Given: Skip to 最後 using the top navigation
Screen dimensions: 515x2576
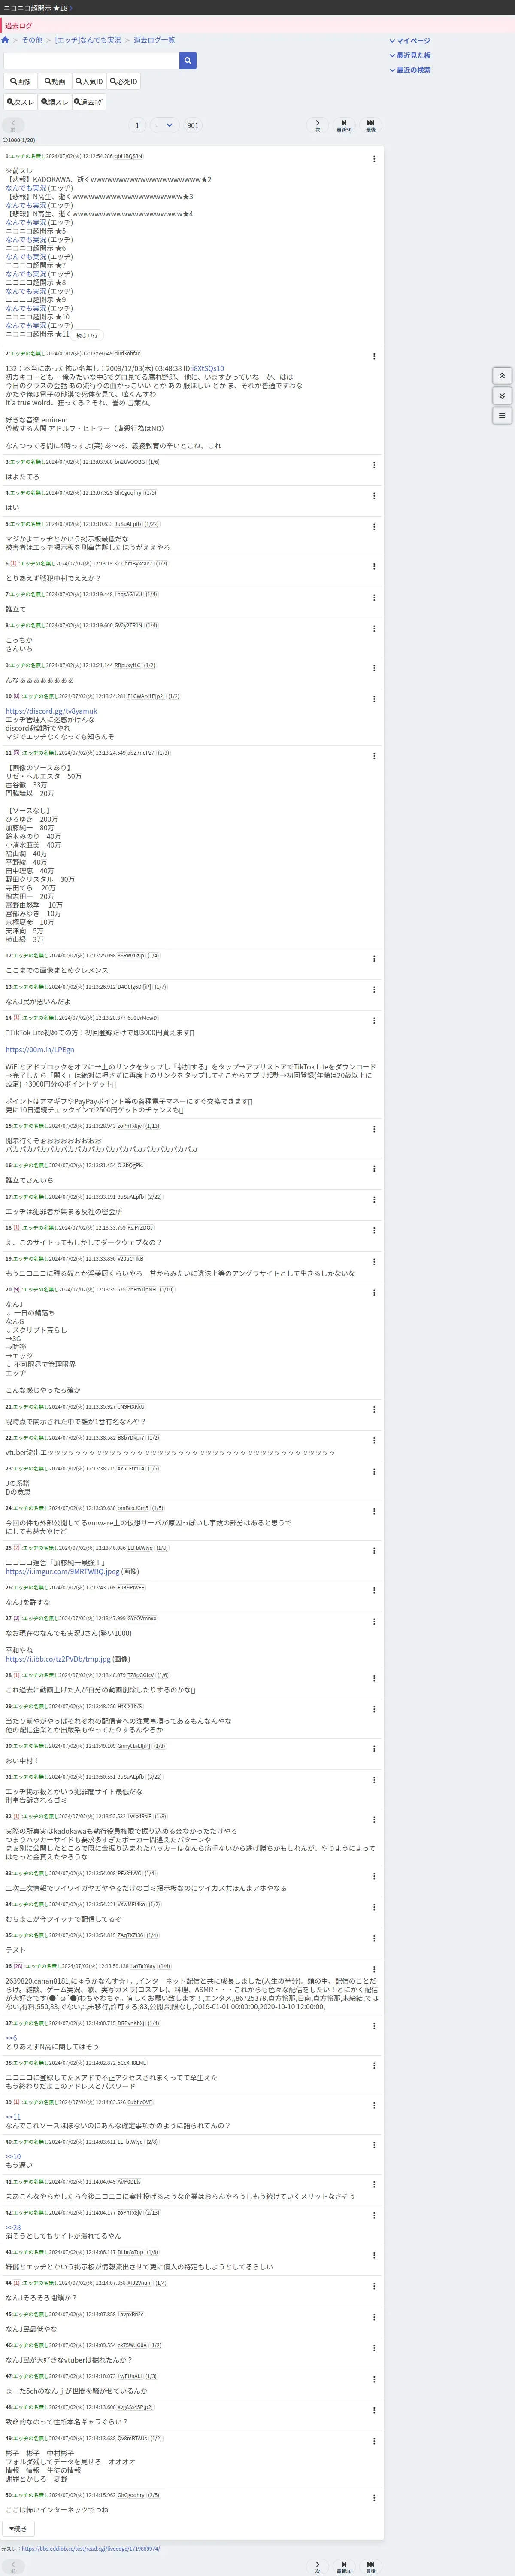Looking at the screenshot, I should click(x=371, y=126).
